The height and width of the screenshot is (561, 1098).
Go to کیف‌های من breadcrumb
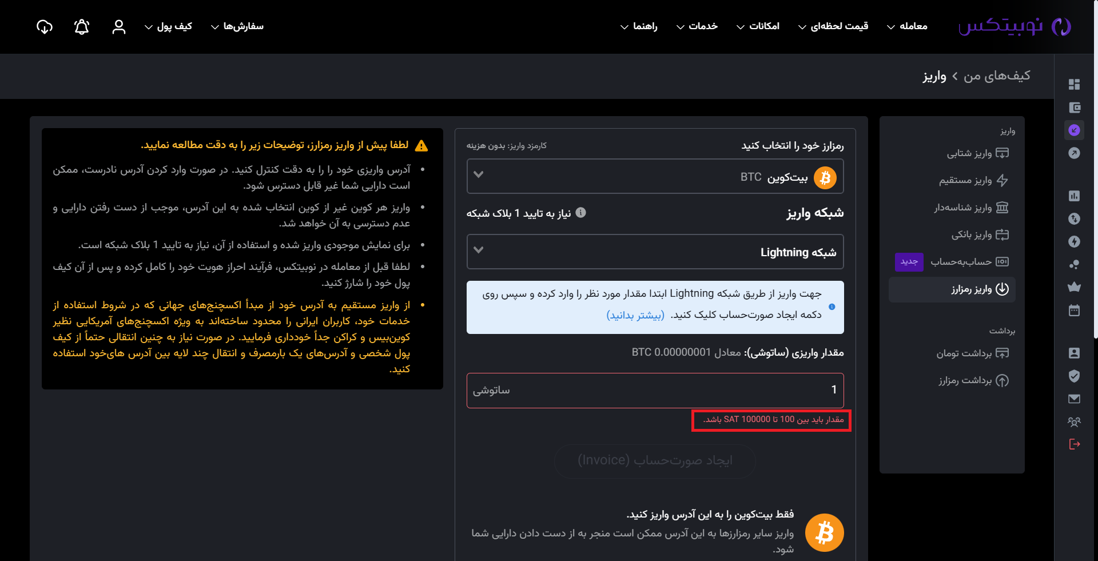(997, 75)
